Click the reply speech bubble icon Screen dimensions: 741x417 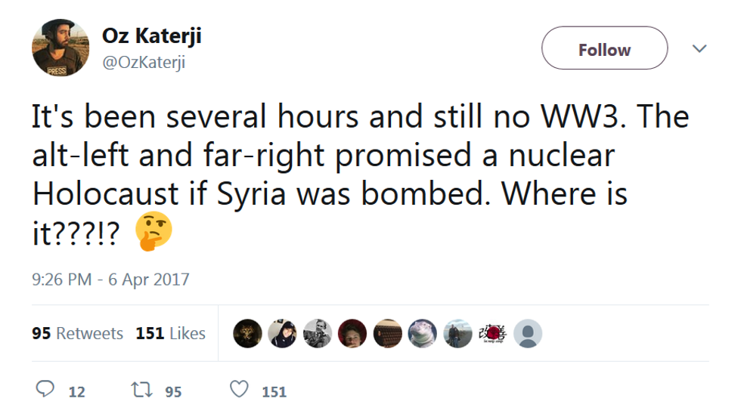click(x=47, y=390)
